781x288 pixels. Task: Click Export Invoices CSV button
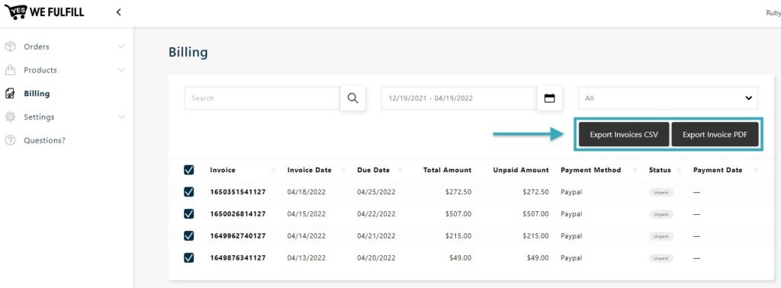point(624,134)
